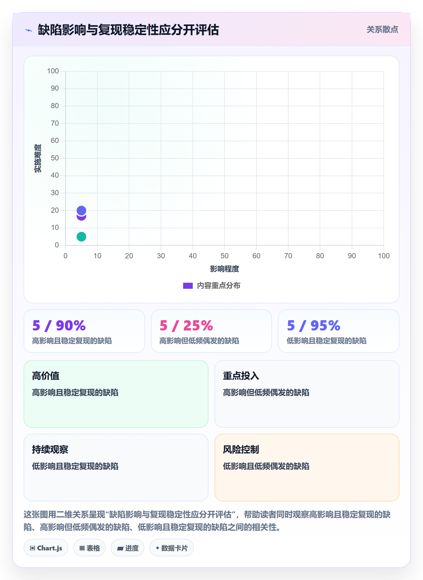Click the 数据卡片 tag chip
Image resolution: width=423 pixels, height=580 pixels.
172,548
